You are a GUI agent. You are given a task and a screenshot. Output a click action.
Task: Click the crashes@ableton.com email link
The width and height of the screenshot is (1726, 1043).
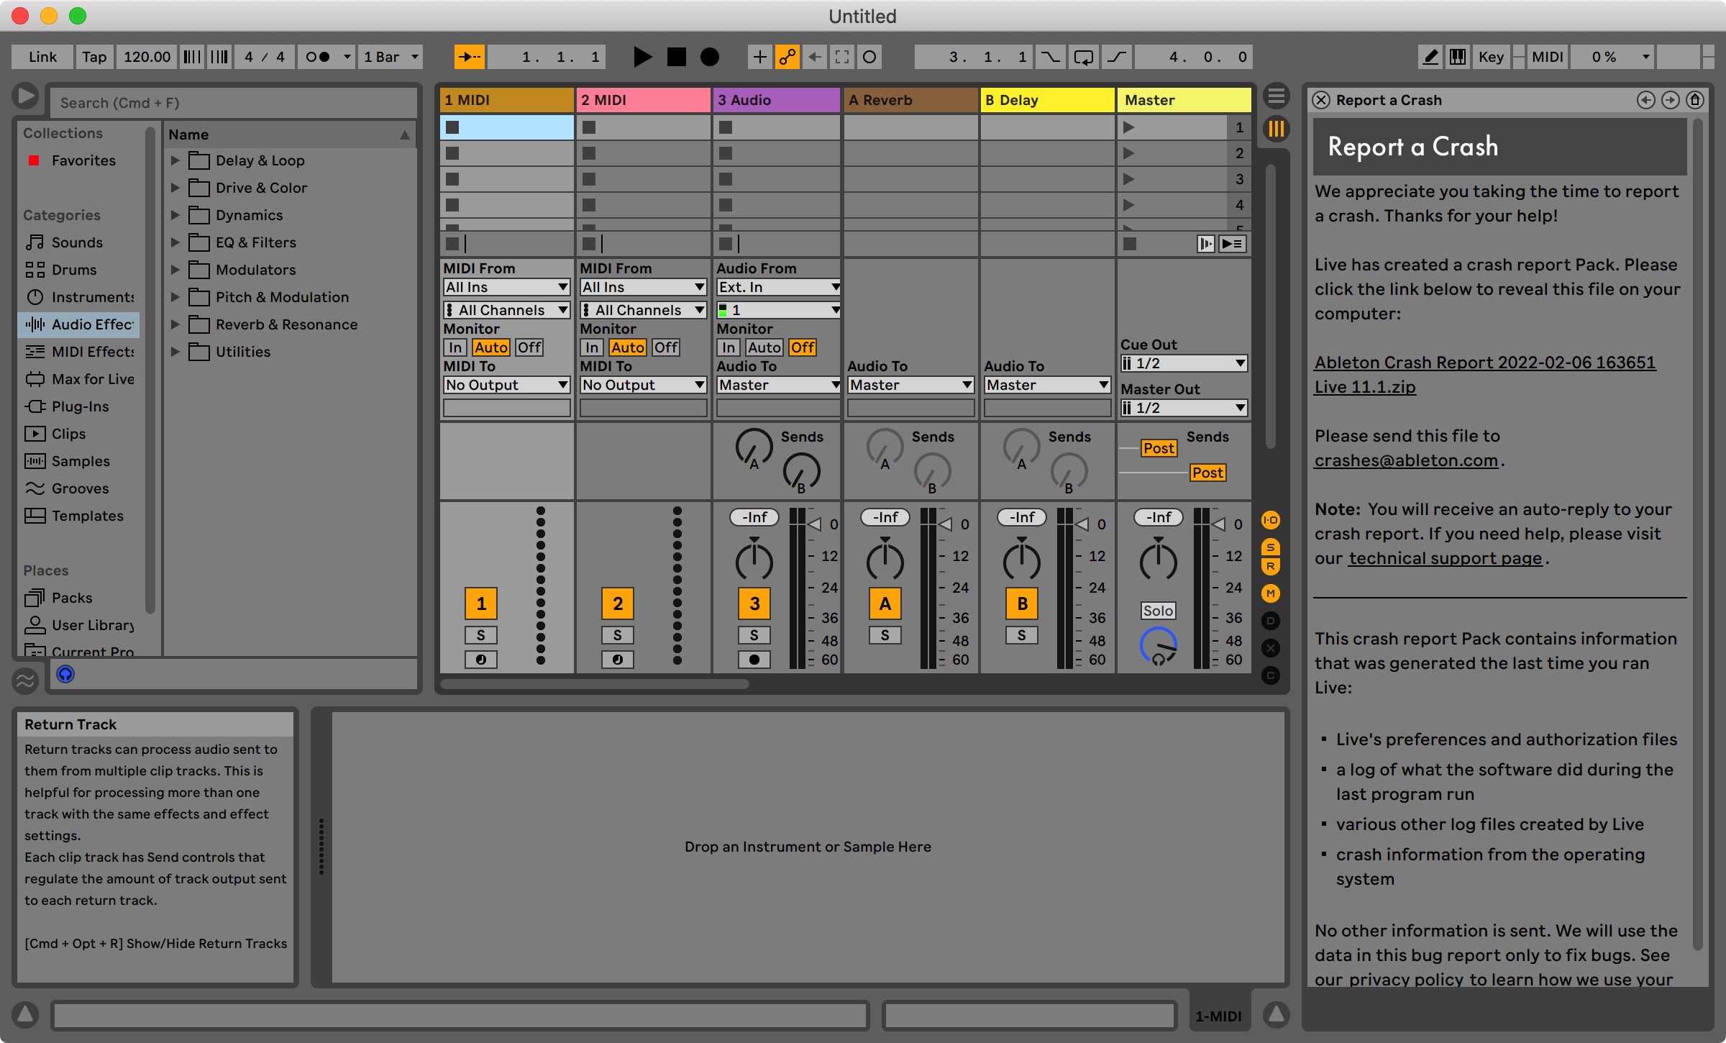(1406, 460)
